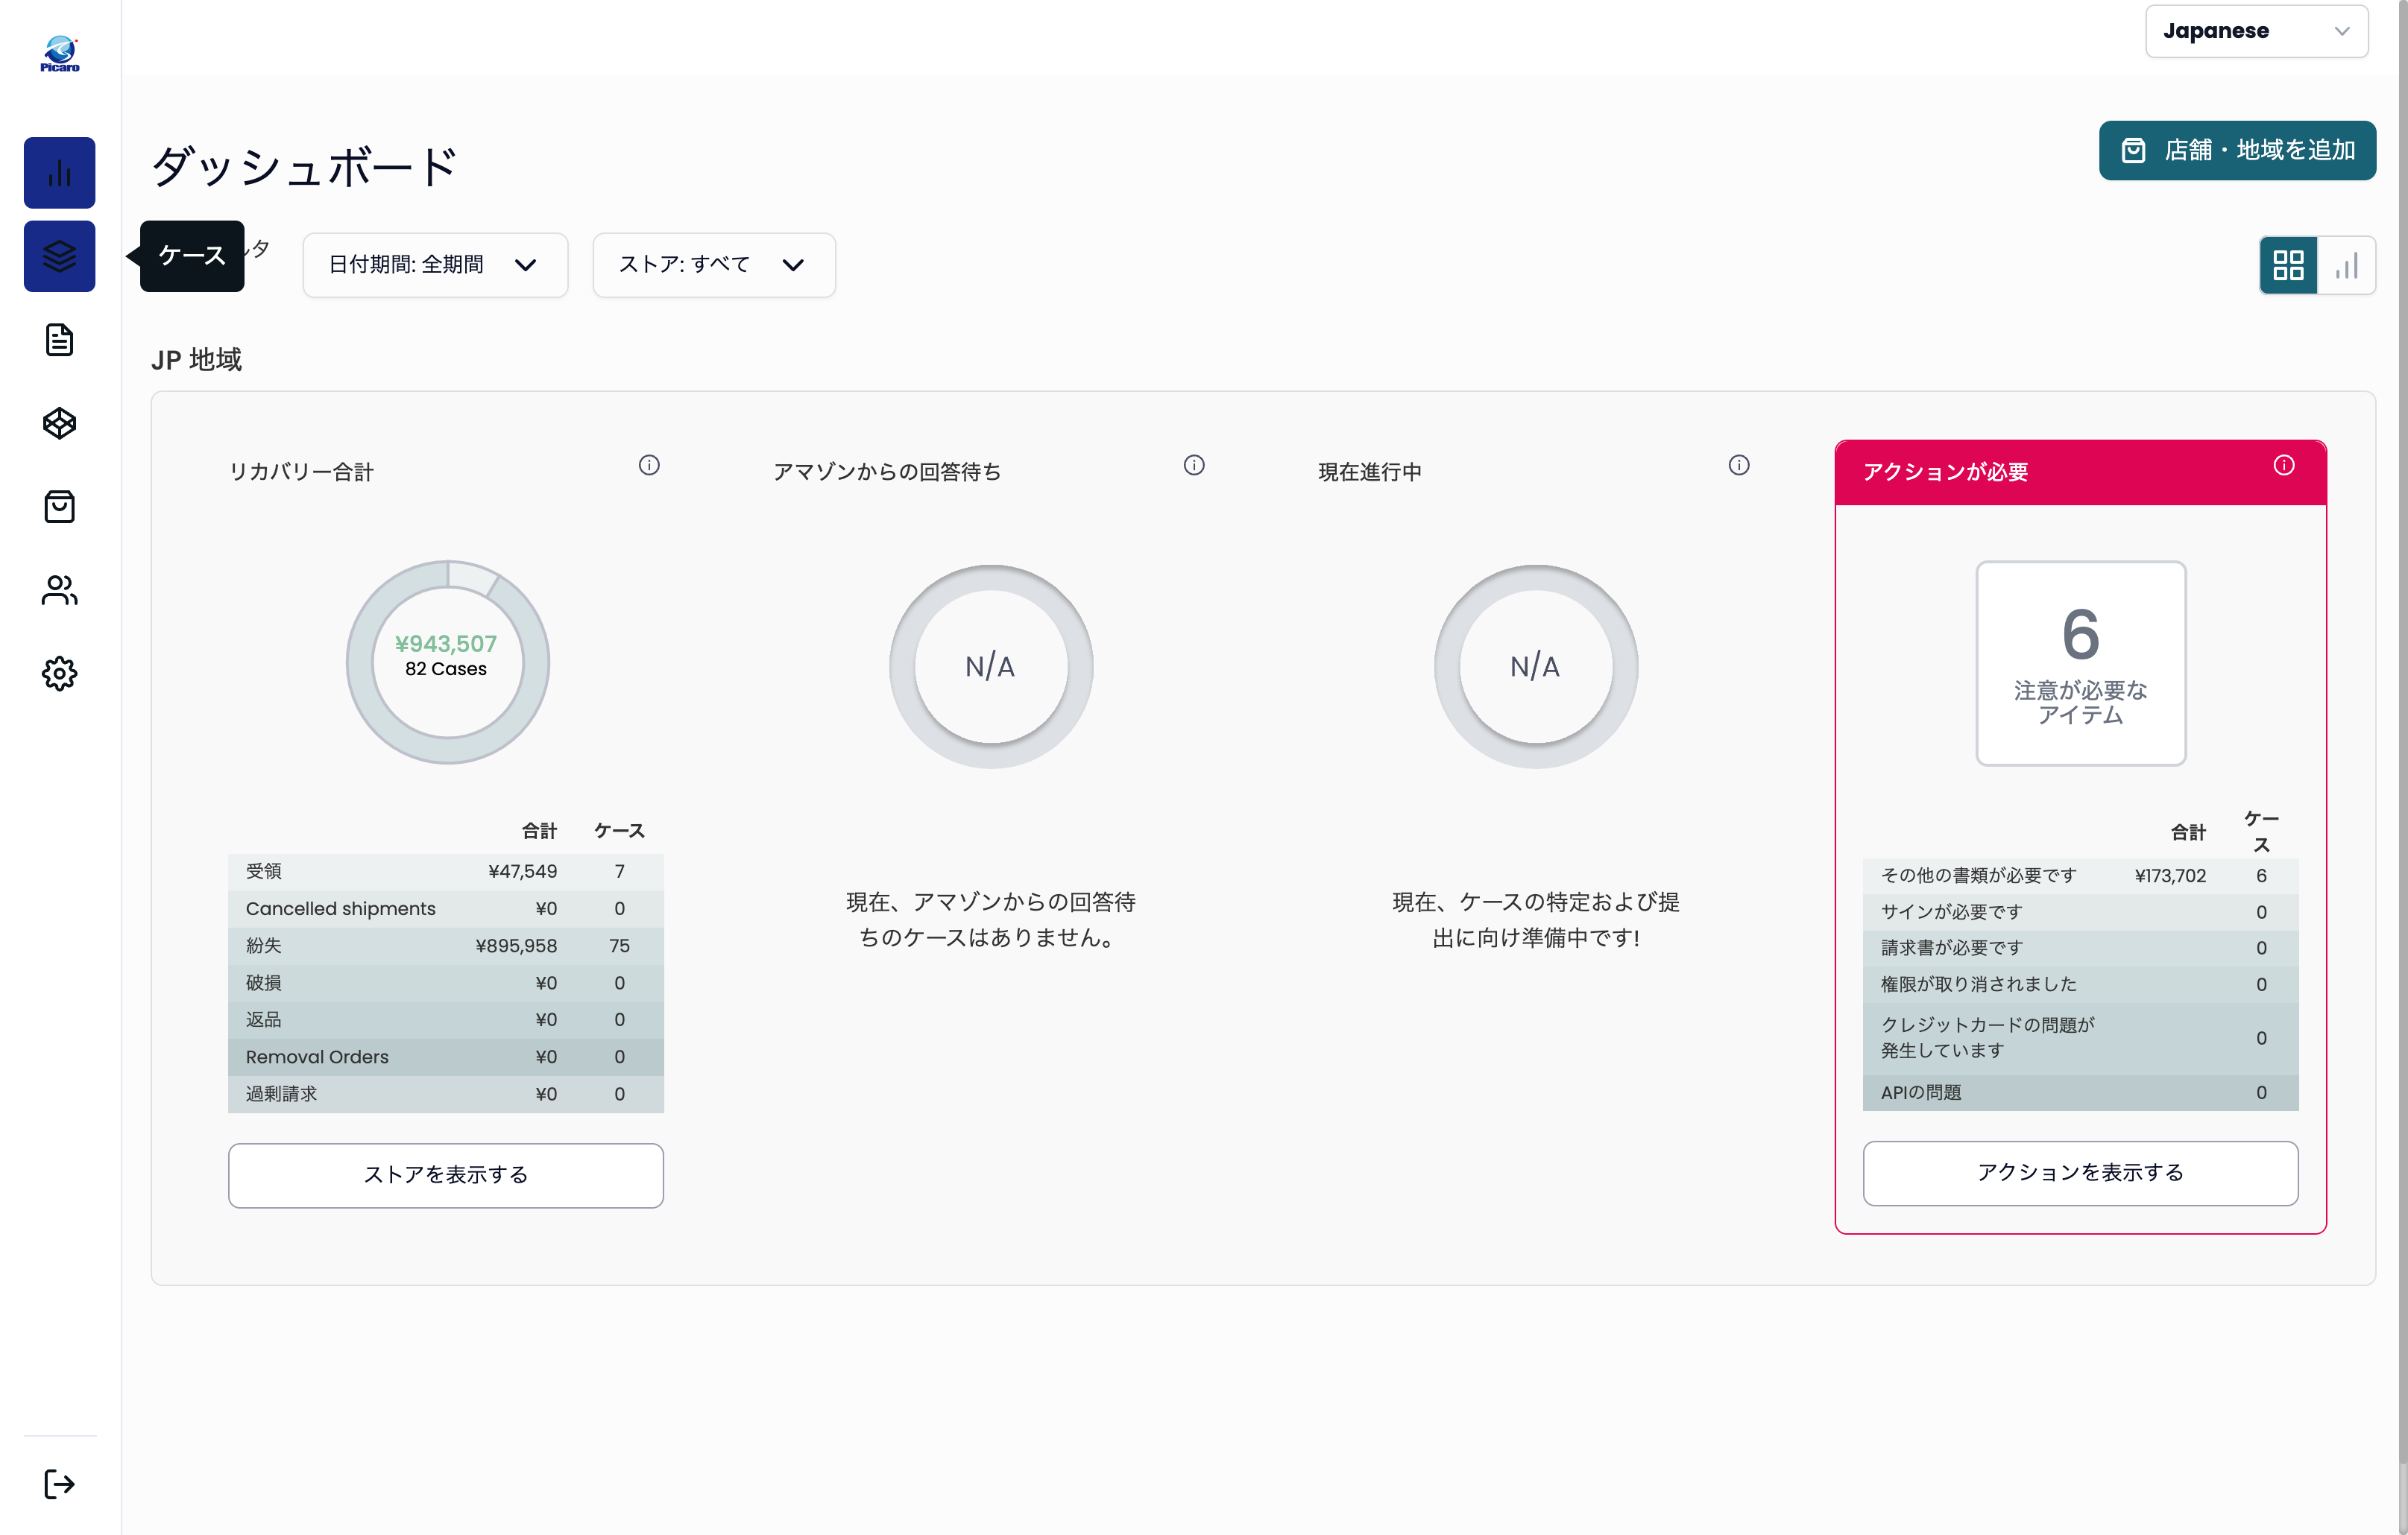Image resolution: width=2408 pixels, height=1535 pixels.
Task: Open the cube products sidebar icon
Action: point(59,422)
